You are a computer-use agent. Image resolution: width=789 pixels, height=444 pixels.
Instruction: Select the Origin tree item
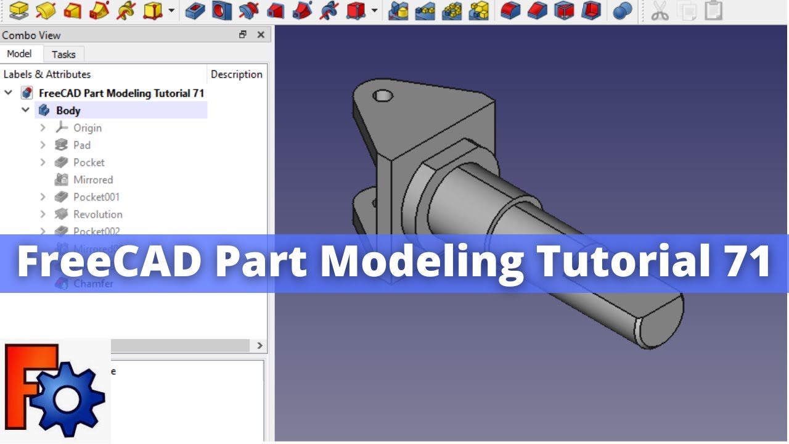88,128
